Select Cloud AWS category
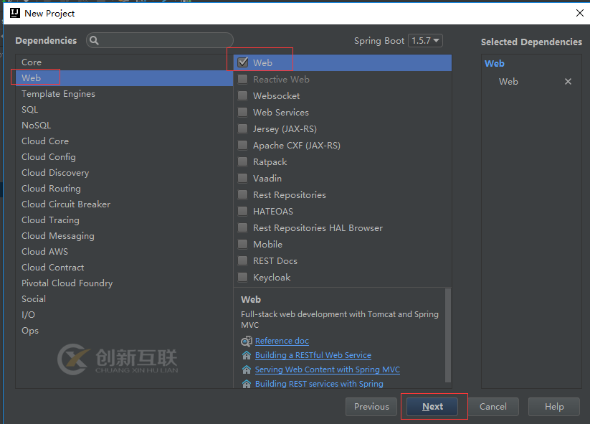Screen dimensions: 590x424 (x=124, y=252)
